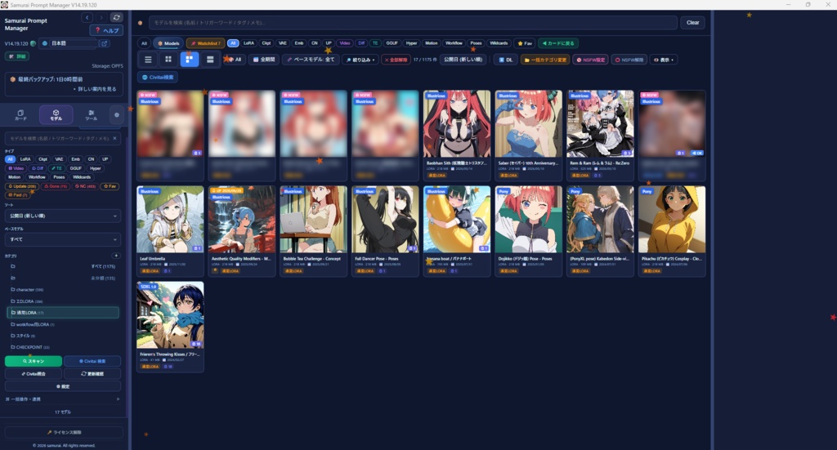Switch to the モデル tab in sidebar
This screenshot has width=837, height=450.
[56, 114]
